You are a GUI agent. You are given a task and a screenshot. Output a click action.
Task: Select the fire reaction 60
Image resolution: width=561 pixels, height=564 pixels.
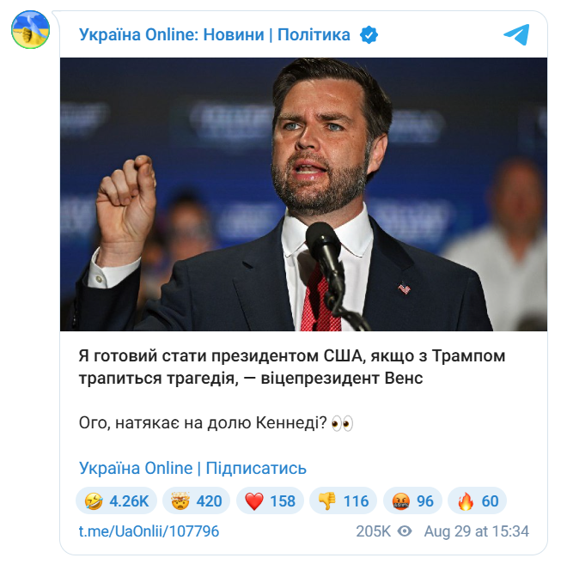tap(478, 500)
